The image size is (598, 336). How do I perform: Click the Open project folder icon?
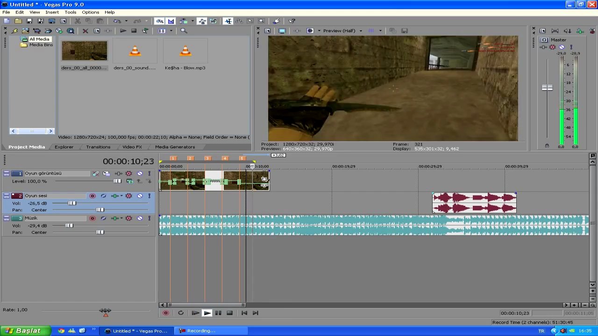(x=18, y=21)
